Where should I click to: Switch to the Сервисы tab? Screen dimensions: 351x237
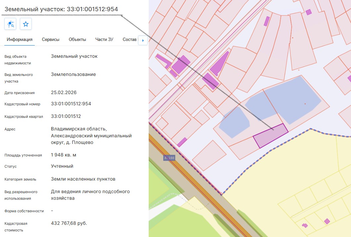coord(51,40)
